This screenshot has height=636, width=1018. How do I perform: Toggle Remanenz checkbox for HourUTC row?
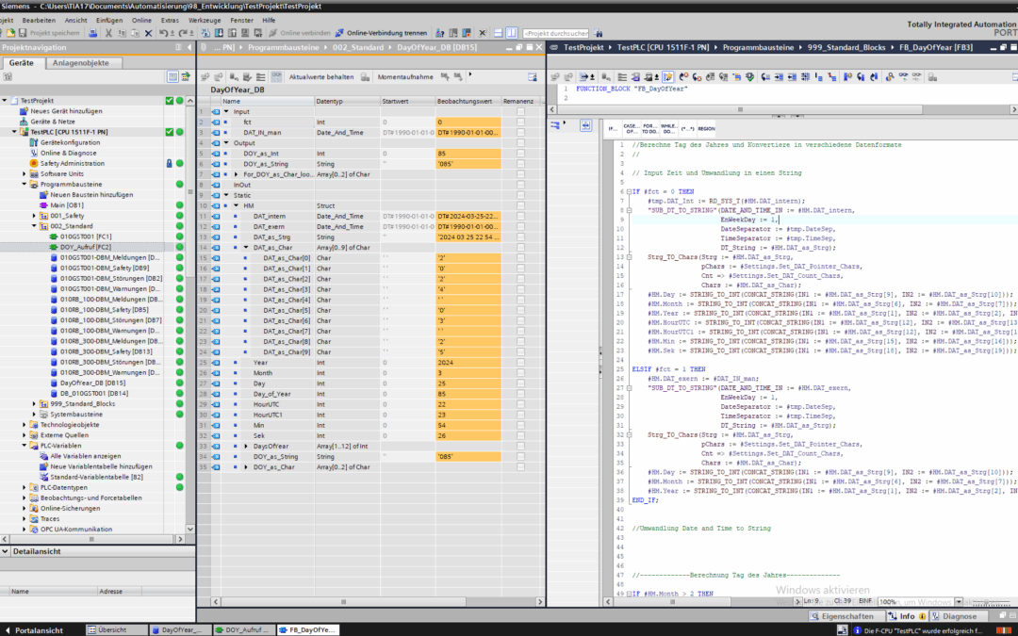point(520,404)
